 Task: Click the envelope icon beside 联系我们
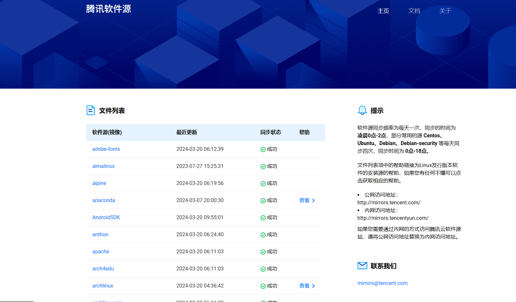point(362,266)
